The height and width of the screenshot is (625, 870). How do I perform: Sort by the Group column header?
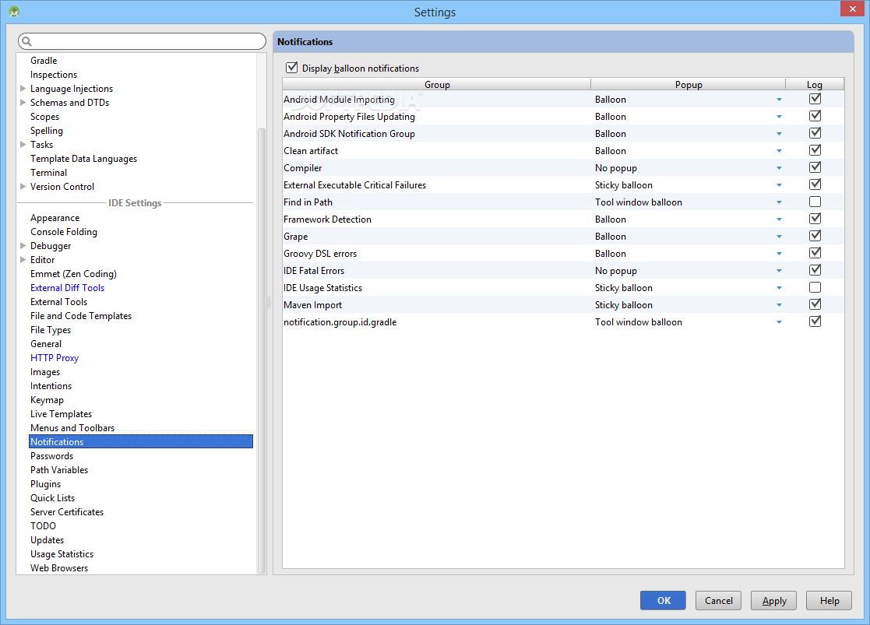(437, 84)
